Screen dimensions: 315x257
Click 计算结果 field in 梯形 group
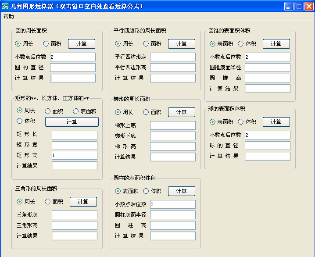(173, 157)
